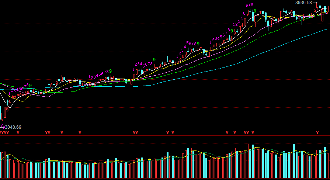Click the magenta 7 beside the 3040.69 label

(x=2, y=125)
